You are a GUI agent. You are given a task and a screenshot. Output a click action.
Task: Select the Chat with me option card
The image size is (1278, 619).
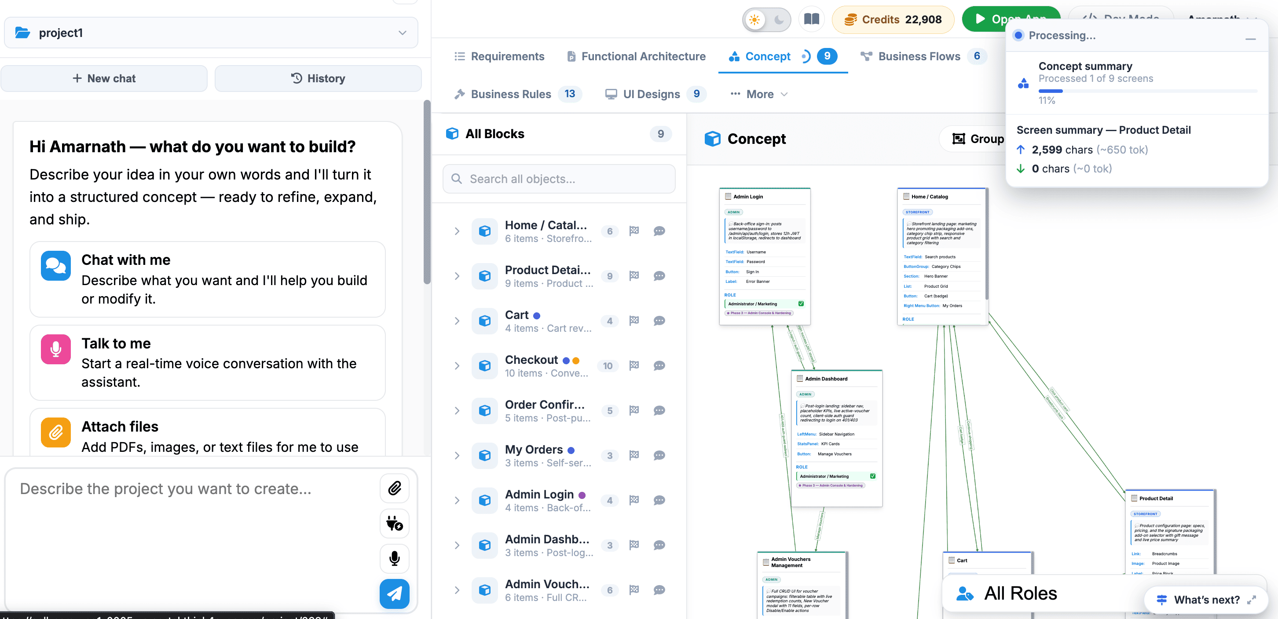[x=207, y=279]
